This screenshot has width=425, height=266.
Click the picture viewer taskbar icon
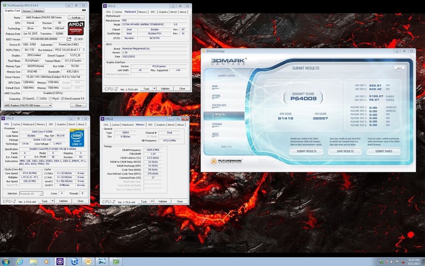coord(102,262)
